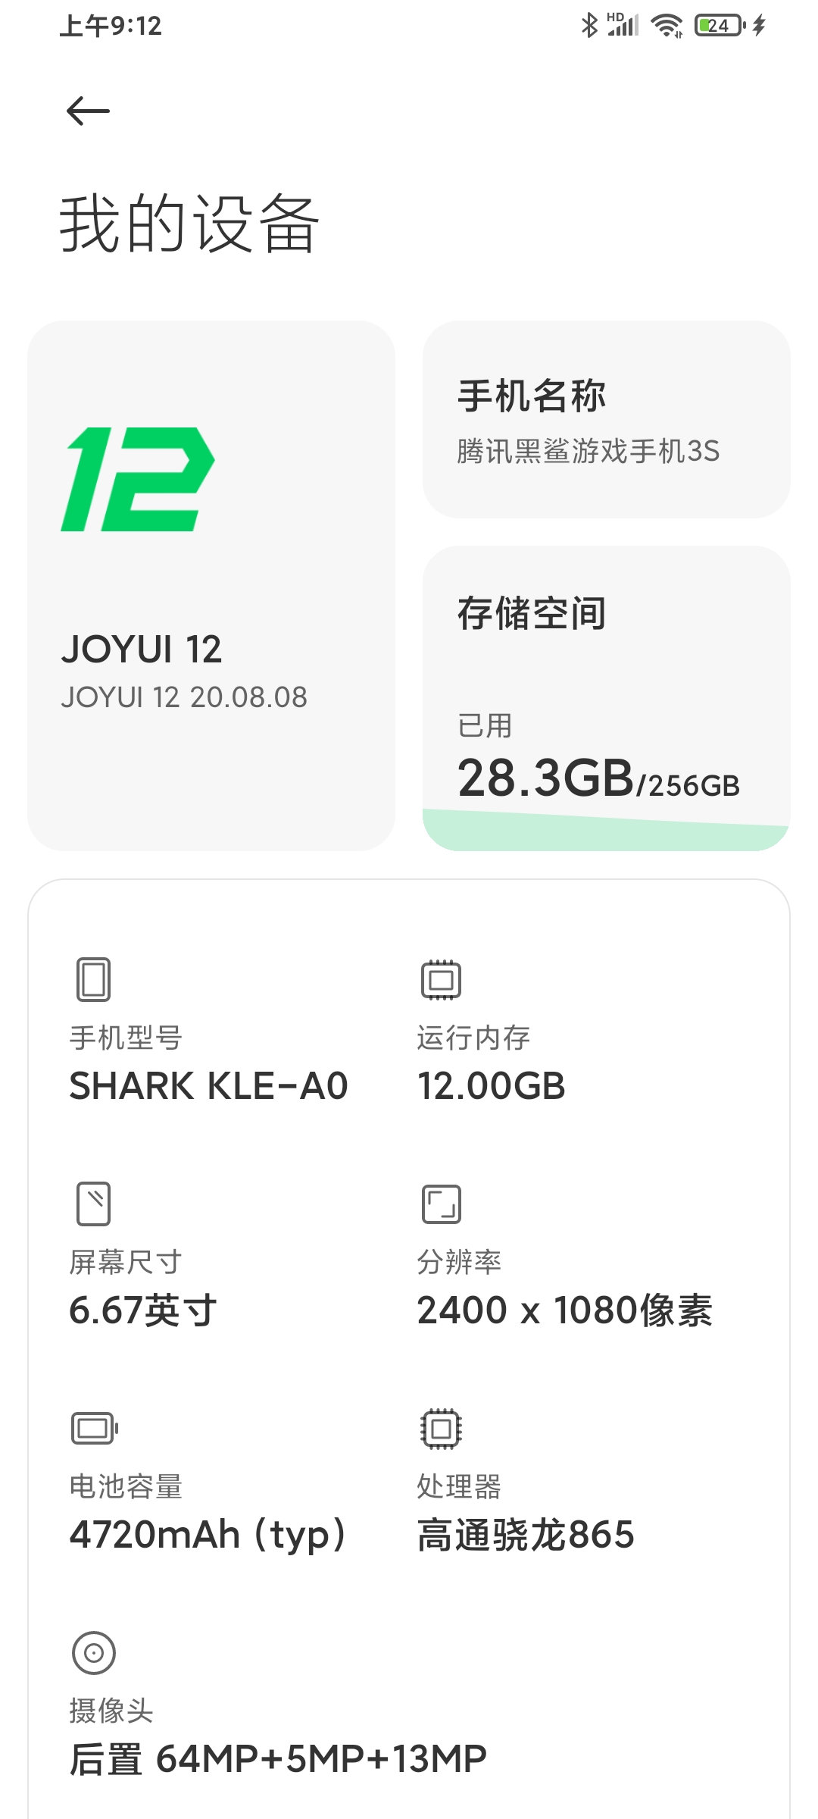Tap the battery indicator in status bar
The image size is (818, 1819).
[720, 26]
